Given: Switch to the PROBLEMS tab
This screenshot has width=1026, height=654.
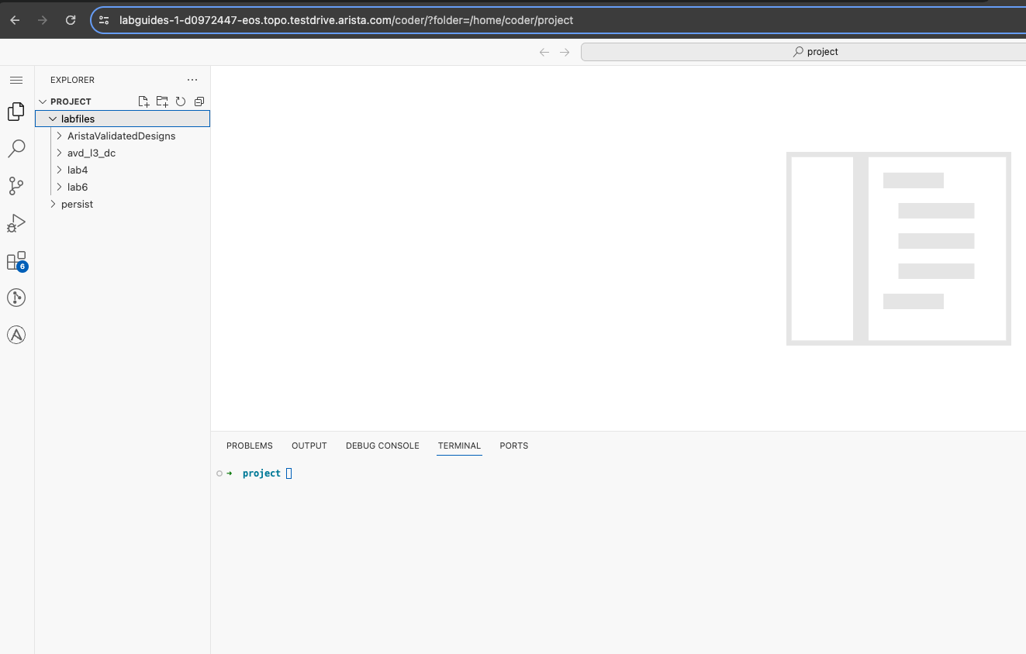Looking at the screenshot, I should (x=249, y=446).
